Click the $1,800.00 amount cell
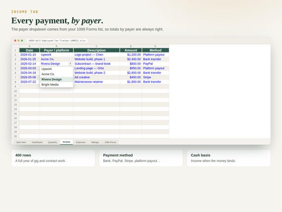The height and width of the screenshot is (212, 282). click(x=131, y=82)
